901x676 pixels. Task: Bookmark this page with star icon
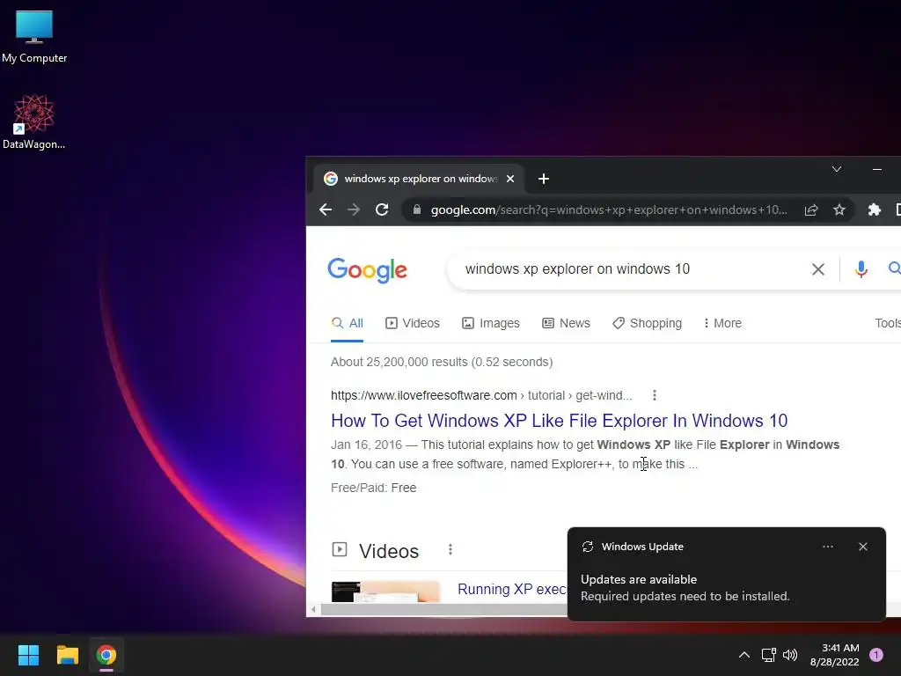coord(839,209)
